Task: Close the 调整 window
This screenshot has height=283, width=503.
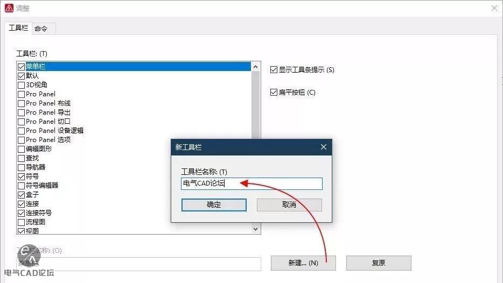Action: coord(494,8)
